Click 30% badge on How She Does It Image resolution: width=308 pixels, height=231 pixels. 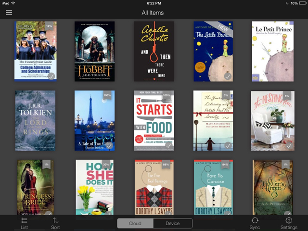(106, 165)
